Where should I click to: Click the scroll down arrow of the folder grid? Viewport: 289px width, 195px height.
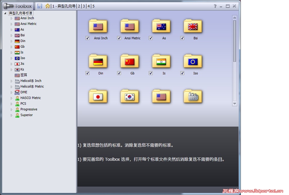point(235,103)
